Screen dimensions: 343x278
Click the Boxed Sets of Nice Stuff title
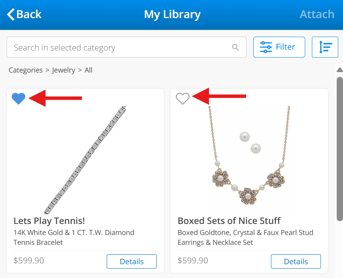point(229,220)
